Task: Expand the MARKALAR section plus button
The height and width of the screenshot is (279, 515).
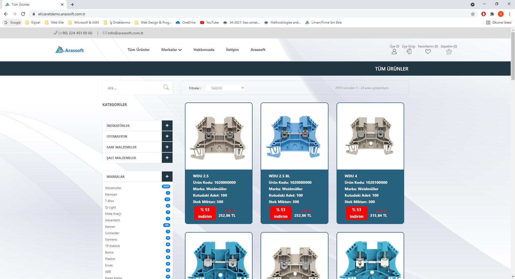Action: (167, 177)
